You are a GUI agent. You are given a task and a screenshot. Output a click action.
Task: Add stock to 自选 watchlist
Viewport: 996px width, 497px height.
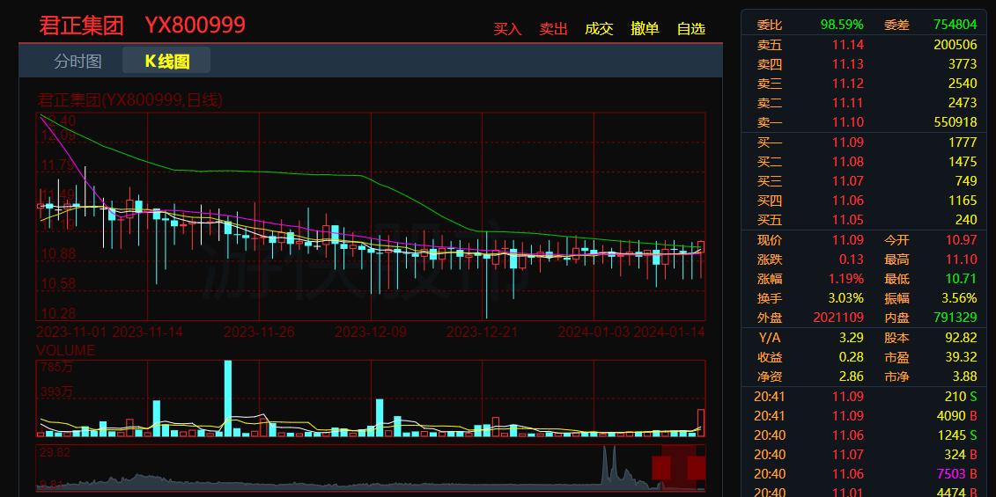click(x=691, y=28)
